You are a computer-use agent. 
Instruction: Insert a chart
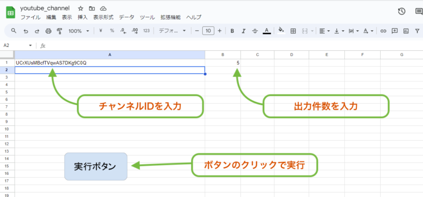406,31
